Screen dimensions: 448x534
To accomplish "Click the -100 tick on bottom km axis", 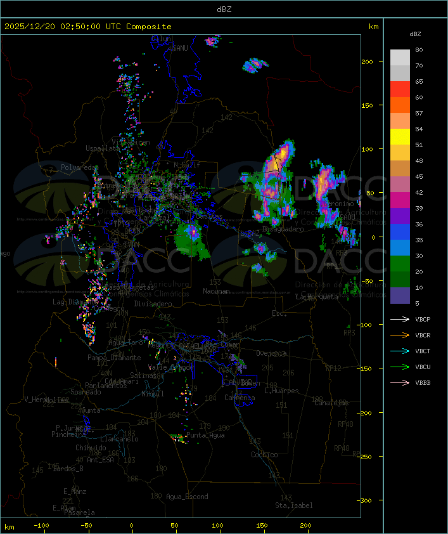I will point(41,526).
